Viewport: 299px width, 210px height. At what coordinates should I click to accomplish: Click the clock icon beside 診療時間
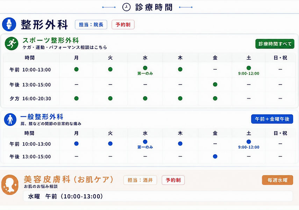point(126,7)
